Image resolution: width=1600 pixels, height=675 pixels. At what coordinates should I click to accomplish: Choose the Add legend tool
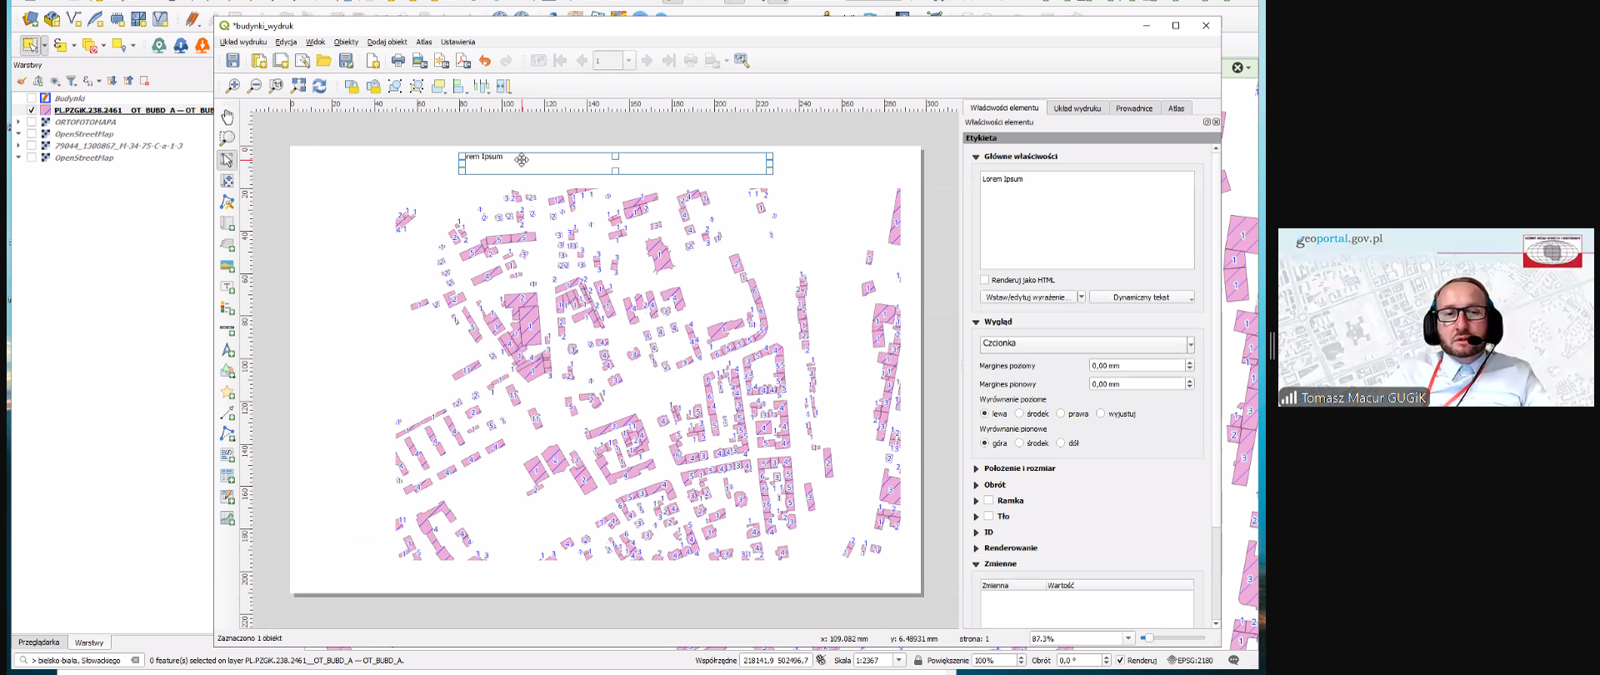tap(227, 308)
